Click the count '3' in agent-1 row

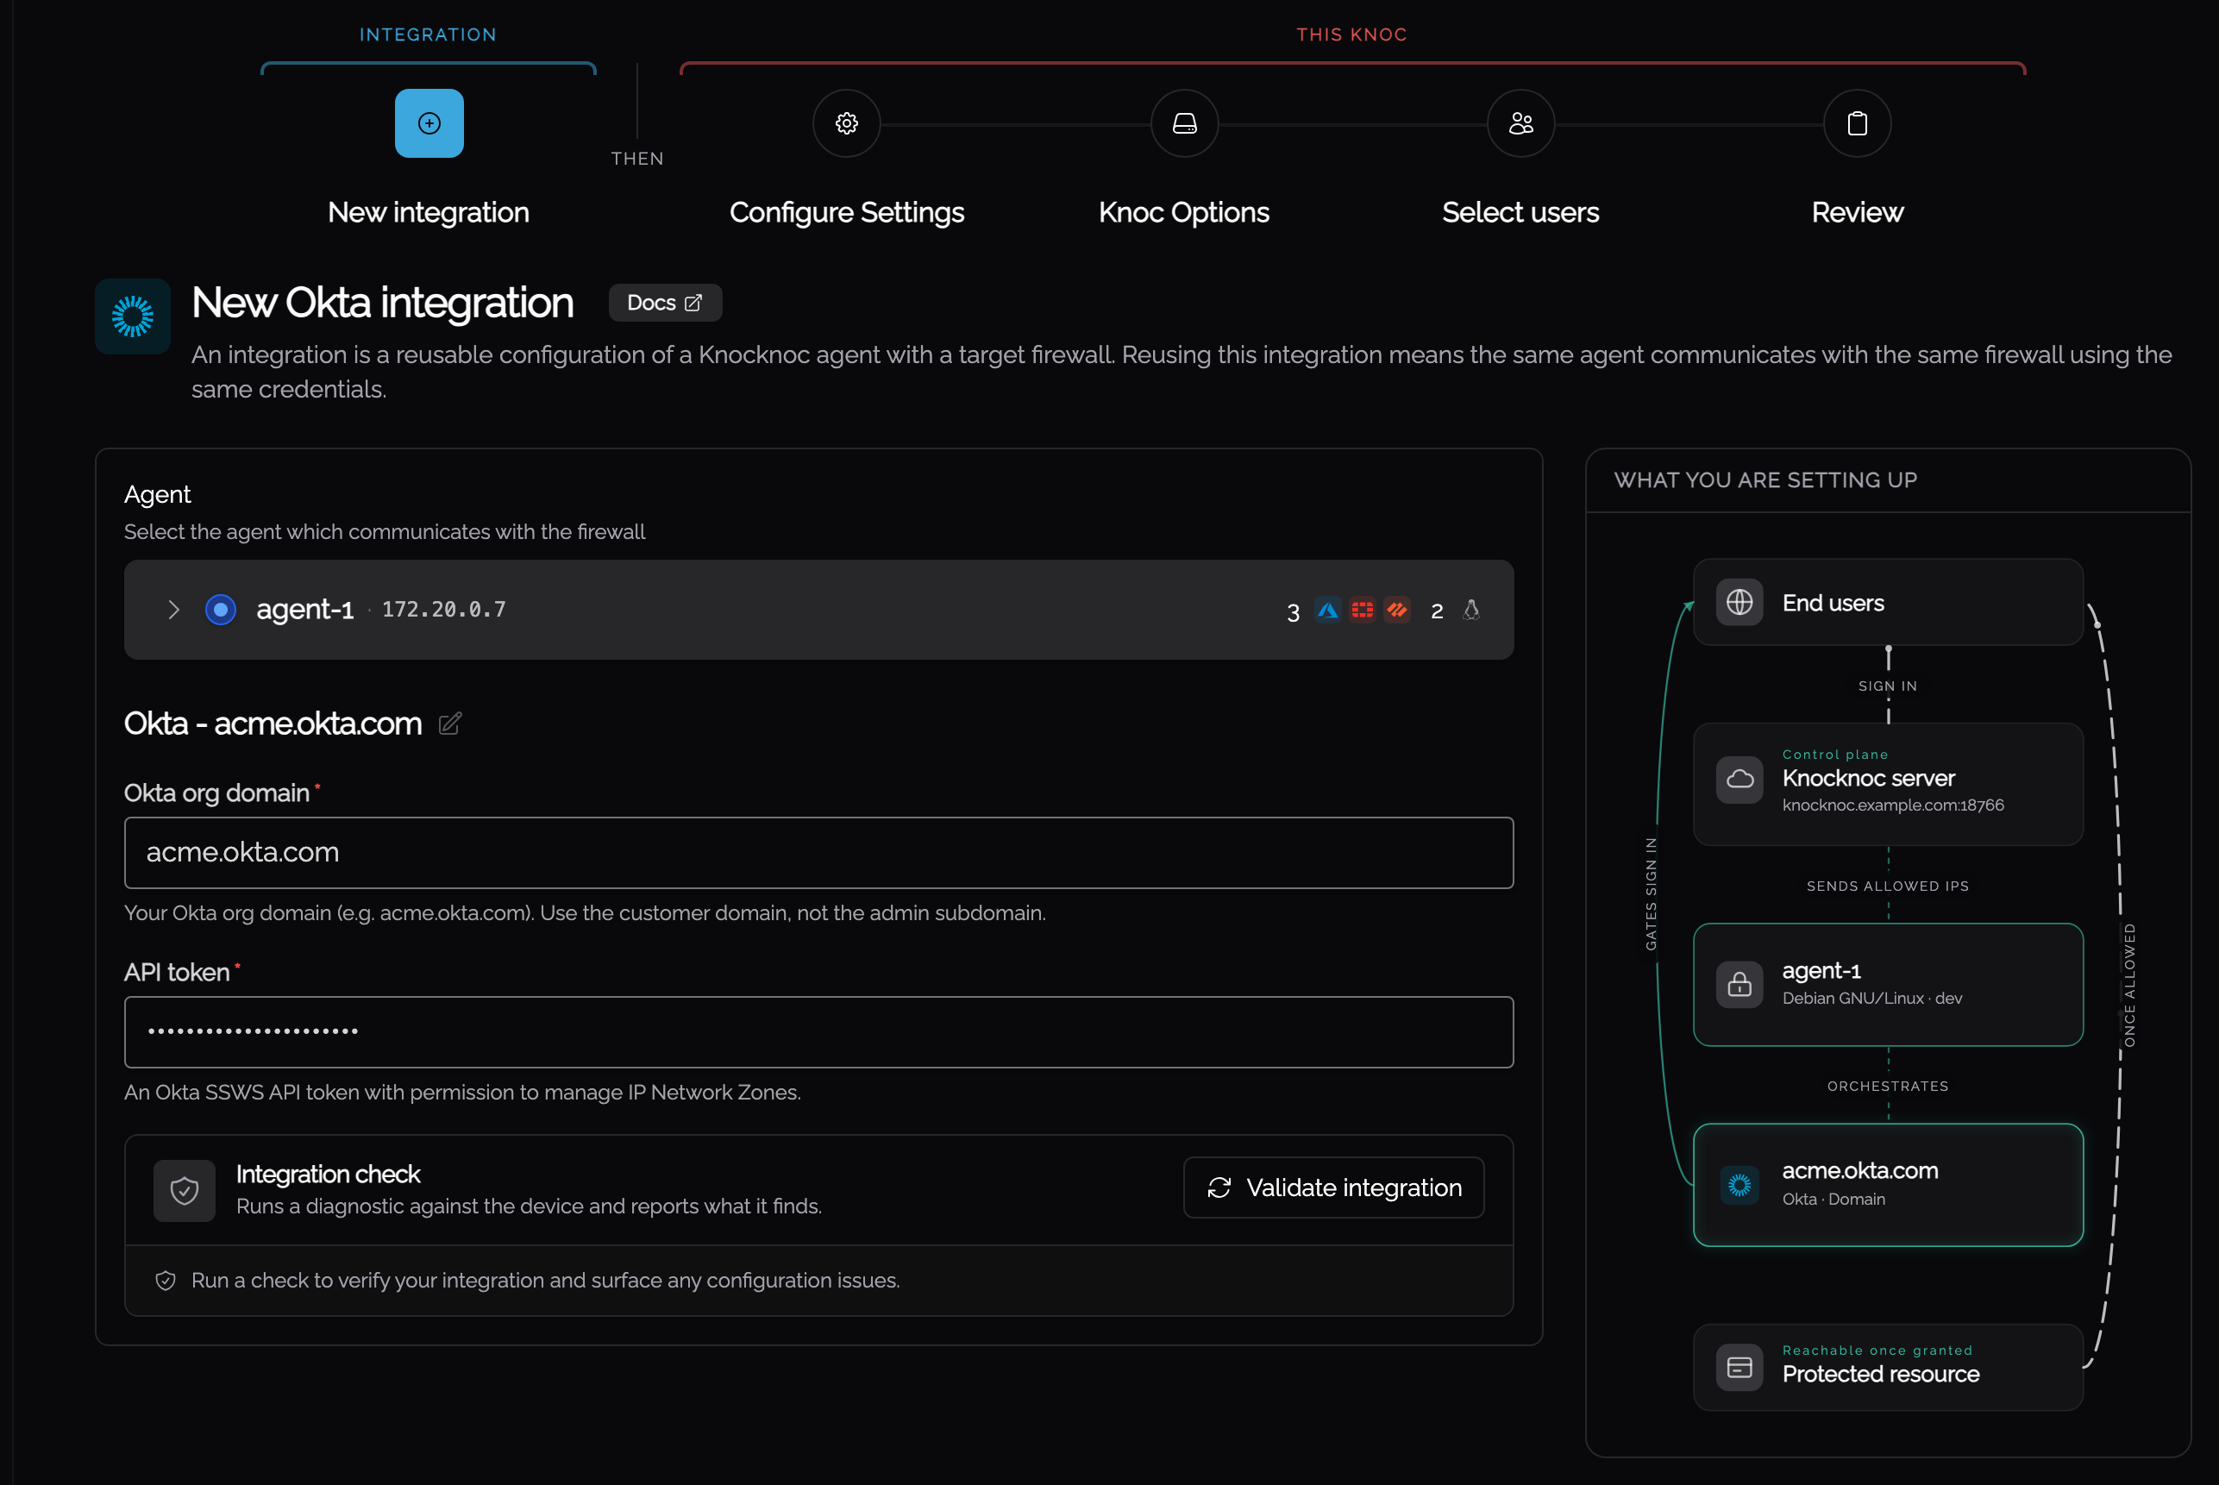pyautogui.click(x=1293, y=611)
